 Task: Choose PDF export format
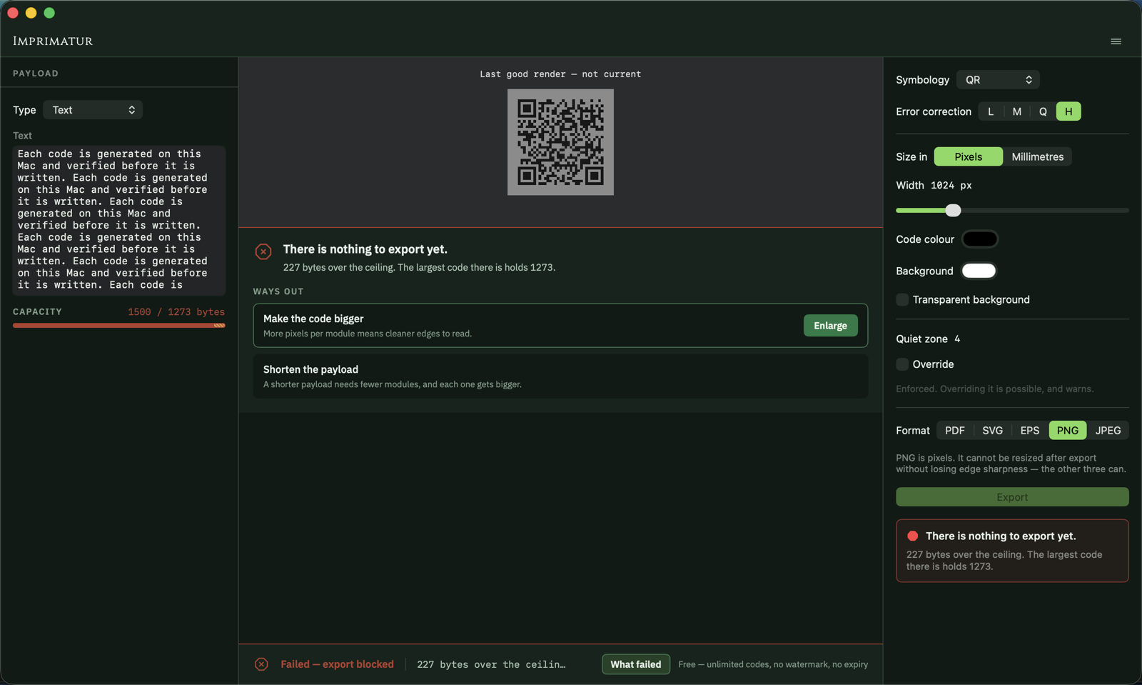click(954, 430)
